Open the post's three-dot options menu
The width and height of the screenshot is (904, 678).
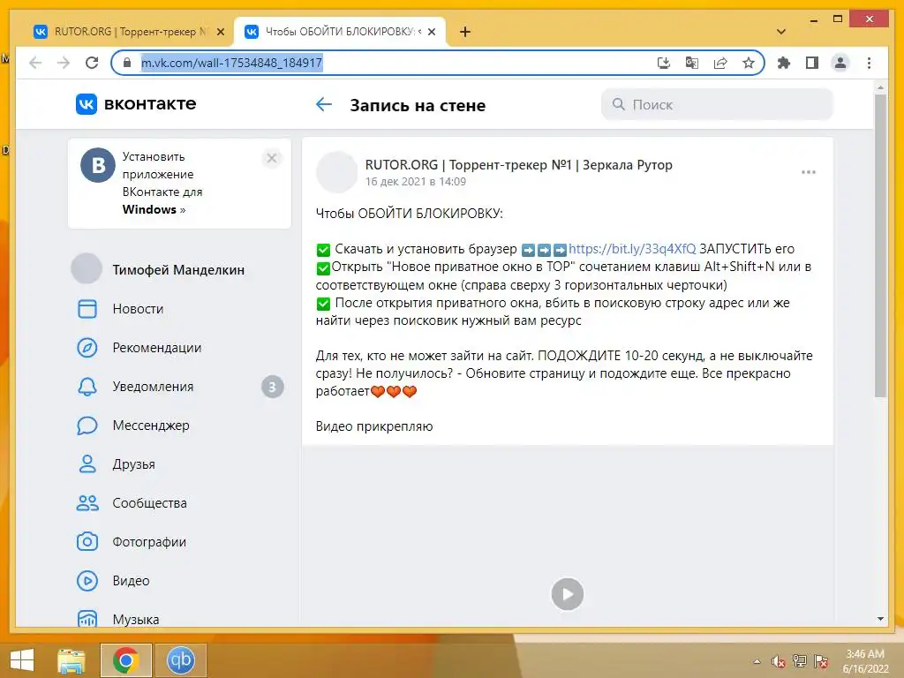(809, 172)
